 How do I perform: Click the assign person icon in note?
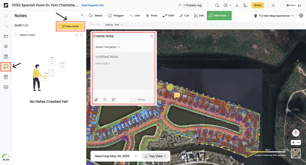[105, 100]
